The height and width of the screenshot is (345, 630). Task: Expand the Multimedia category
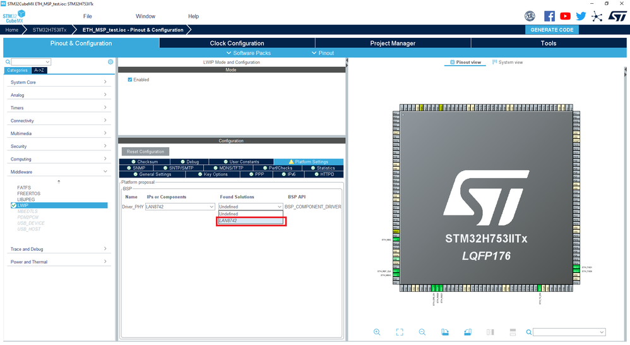tap(59, 133)
